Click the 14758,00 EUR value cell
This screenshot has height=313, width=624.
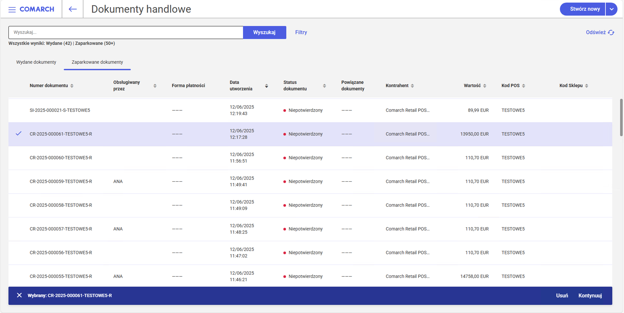click(x=474, y=276)
